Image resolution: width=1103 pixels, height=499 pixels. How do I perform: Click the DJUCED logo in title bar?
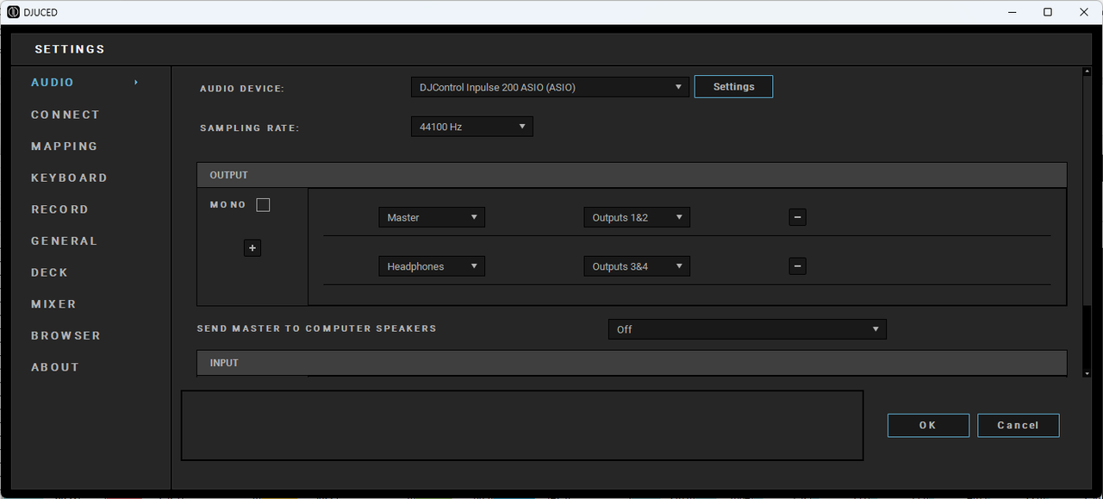click(x=13, y=12)
